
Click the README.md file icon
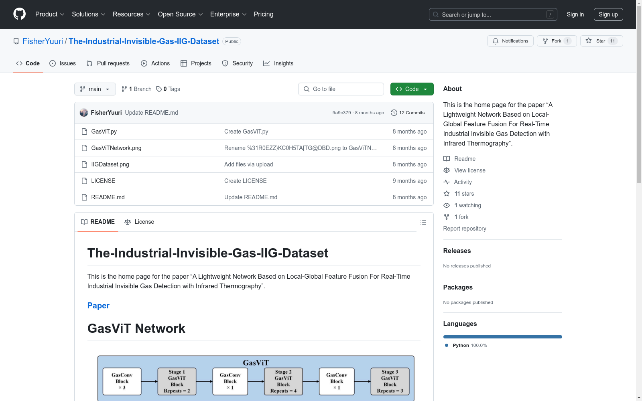pyautogui.click(x=84, y=197)
